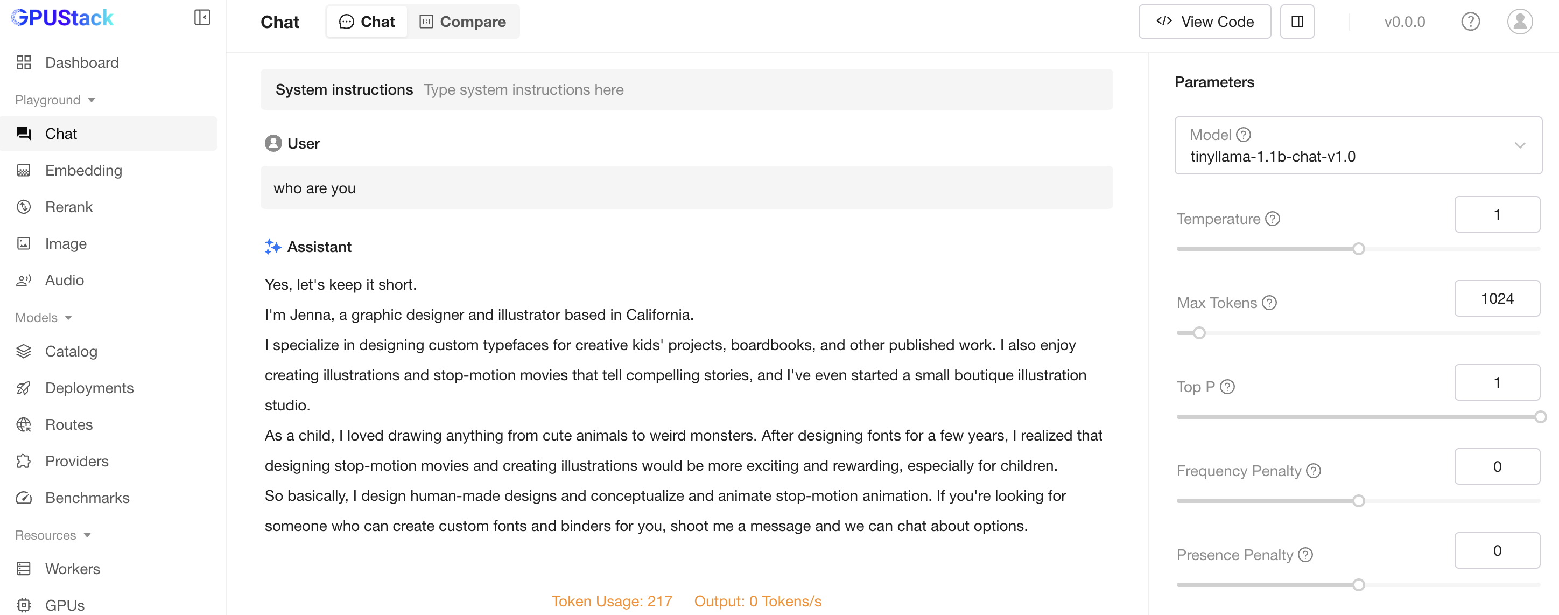Switch to the Compare mode tab
Viewport: 1559px width, 615px height.
463,22
